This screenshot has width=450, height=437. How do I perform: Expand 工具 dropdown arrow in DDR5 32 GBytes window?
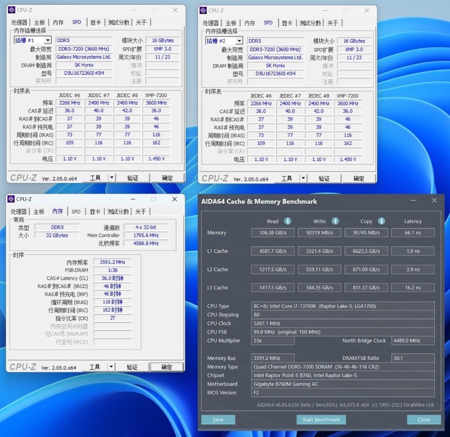pyautogui.click(x=111, y=367)
